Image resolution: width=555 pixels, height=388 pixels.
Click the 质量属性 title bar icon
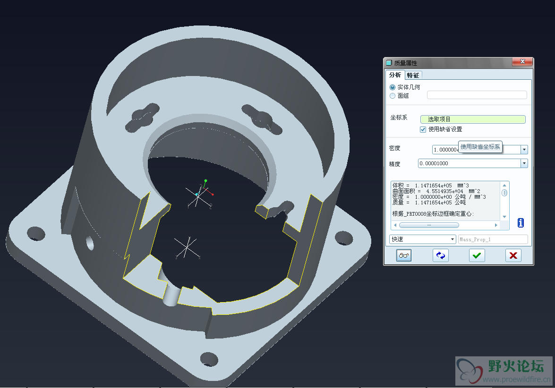click(389, 63)
